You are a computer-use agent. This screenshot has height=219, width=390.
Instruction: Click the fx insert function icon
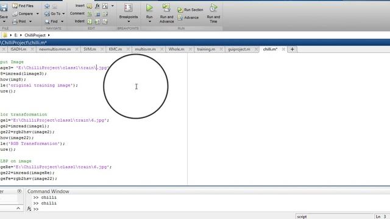click(97, 5)
